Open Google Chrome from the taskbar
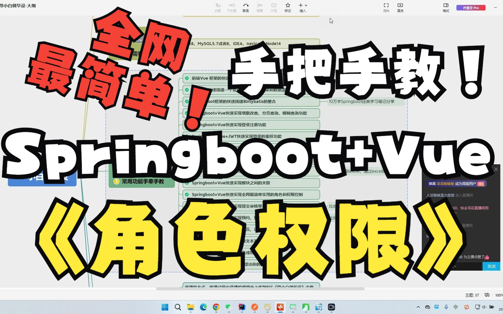The width and height of the screenshot is (503, 314). (x=216, y=307)
